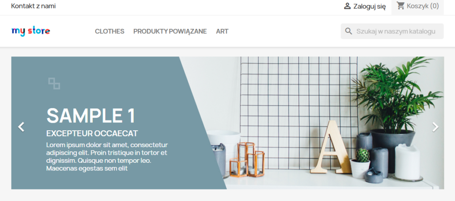The width and height of the screenshot is (455, 201).
Task: Click the overlapping squares icon on banner
Action: (x=54, y=83)
